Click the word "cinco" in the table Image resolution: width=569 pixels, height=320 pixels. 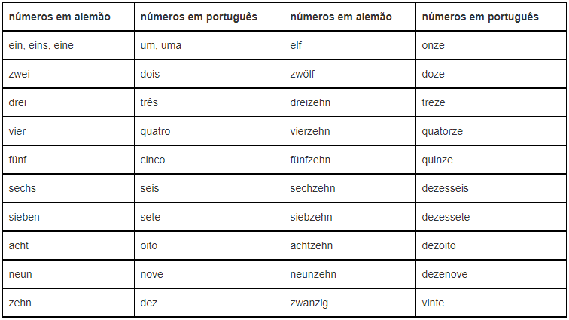click(x=153, y=160)
